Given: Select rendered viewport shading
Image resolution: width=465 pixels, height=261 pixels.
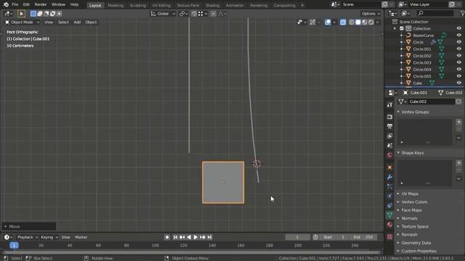Looking at the screenshot, I should click(371, 22).
